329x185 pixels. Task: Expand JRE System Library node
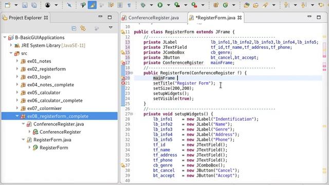[x=11, y=45]
